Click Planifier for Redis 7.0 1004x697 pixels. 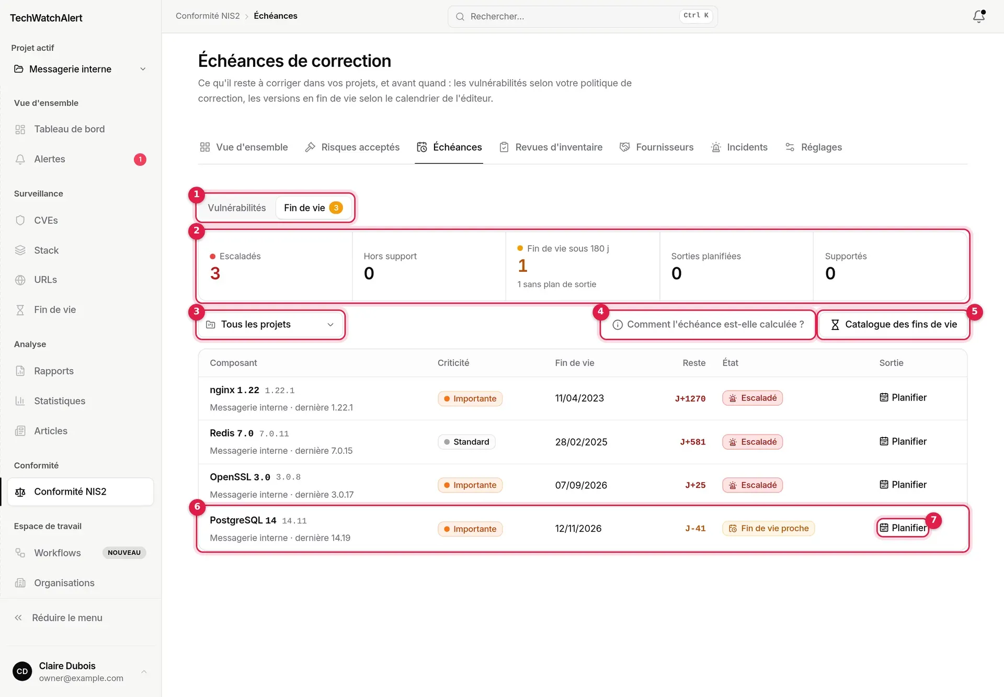(903, 441)
